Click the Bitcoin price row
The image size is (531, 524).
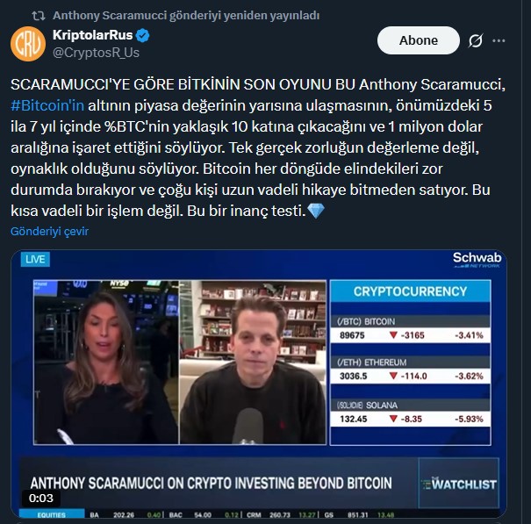tap(410, 335)
